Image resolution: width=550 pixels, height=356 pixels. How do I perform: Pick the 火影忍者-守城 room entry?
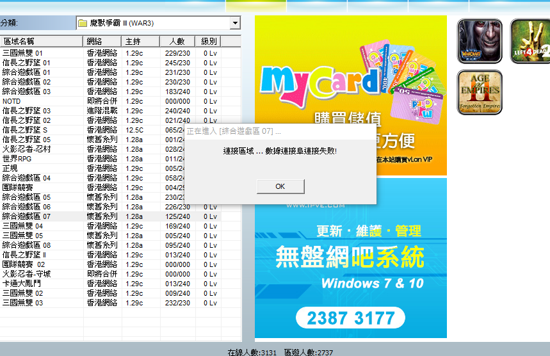26,274
